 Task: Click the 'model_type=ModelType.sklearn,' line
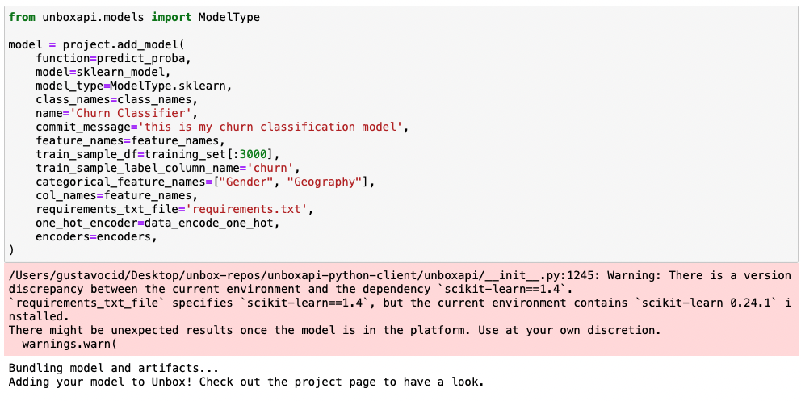point(134,86)
